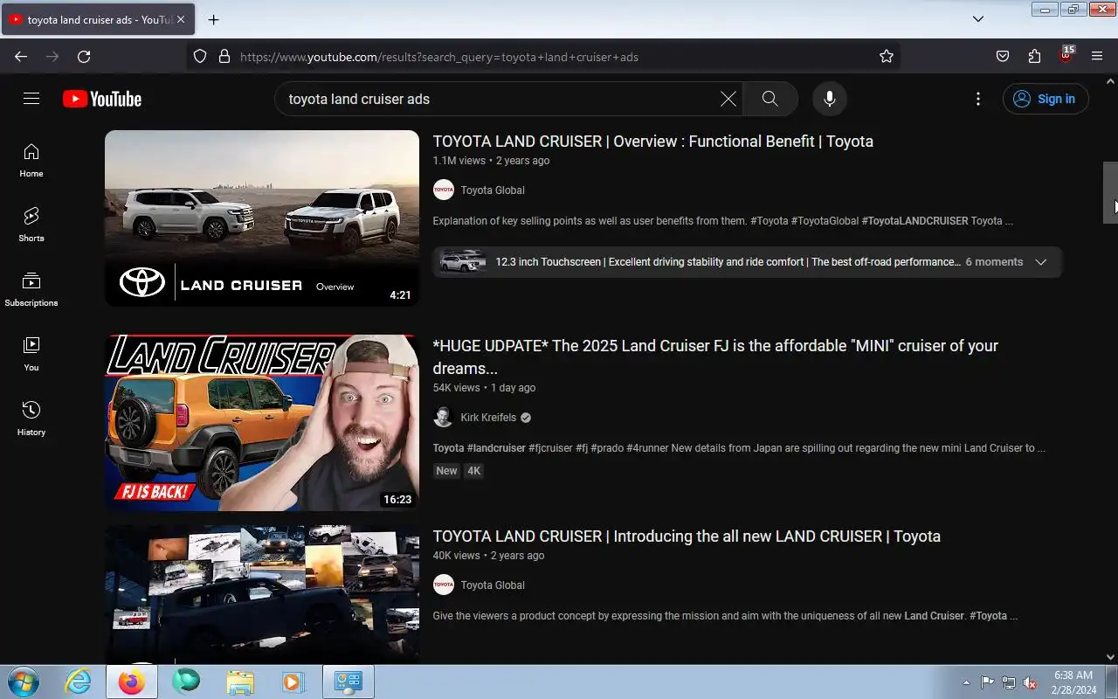The image size is (1118, 699).
Task: Click the page vertical scrollbar thumb
Action: pyautogui.click(x=1110, y=192)
